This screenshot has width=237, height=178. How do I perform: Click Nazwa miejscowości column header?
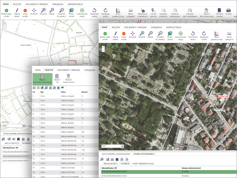(191, 168)
